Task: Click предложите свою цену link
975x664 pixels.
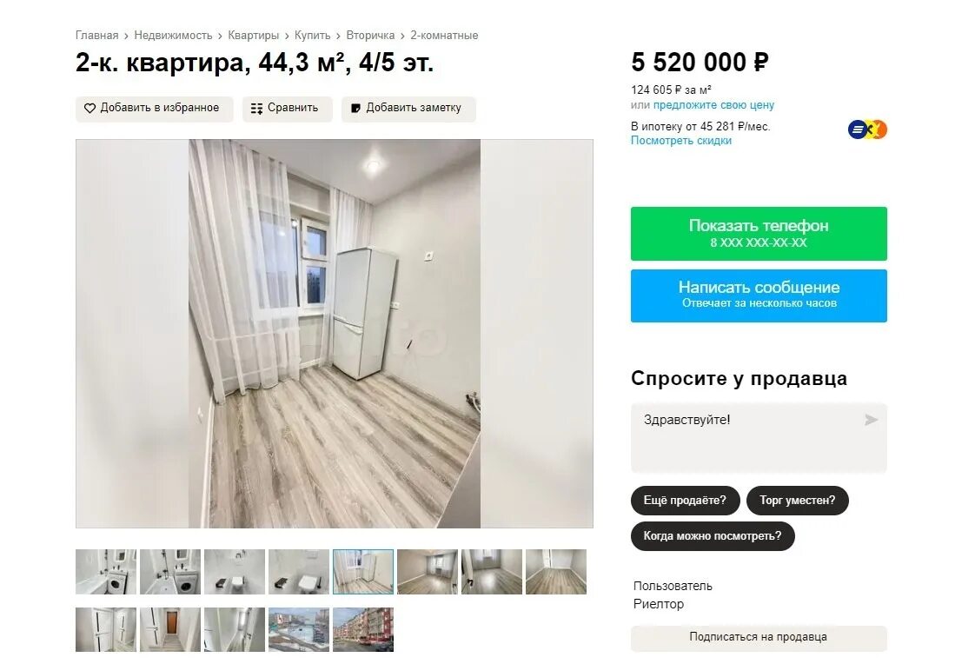Action: (x=713, y=105)
